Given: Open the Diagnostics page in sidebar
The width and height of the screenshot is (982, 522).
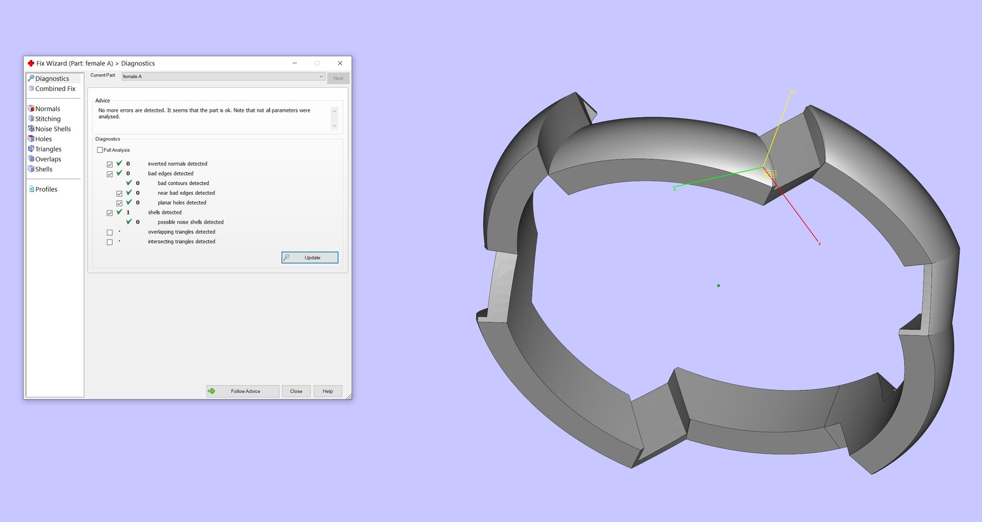Looking at the screenshot, I should (x=52, y=79).
